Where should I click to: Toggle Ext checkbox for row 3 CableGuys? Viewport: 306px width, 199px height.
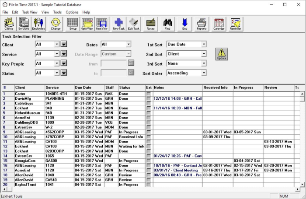click(x=149, y=103)
